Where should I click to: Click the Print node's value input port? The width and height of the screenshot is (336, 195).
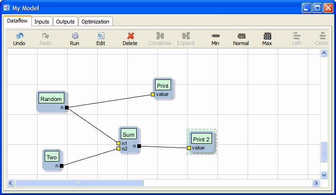click(x=153, y=94)
